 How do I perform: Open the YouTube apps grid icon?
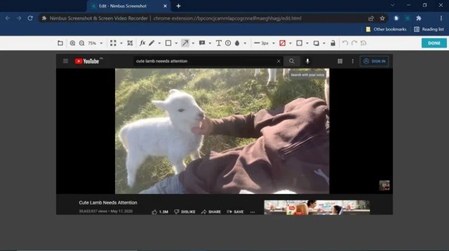[x=340, y=61]
